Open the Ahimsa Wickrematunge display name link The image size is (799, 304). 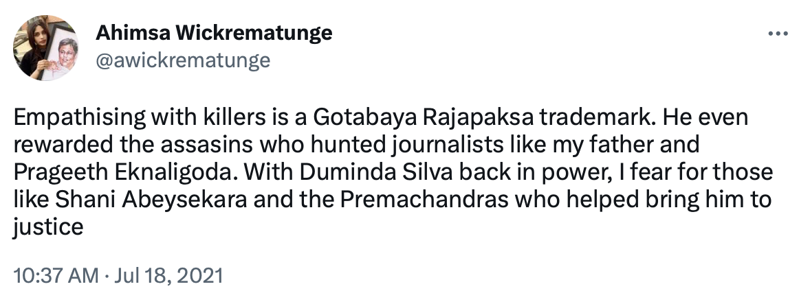(x=214, y=33)
